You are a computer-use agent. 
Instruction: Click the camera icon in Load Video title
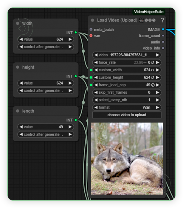coord(141,20)
